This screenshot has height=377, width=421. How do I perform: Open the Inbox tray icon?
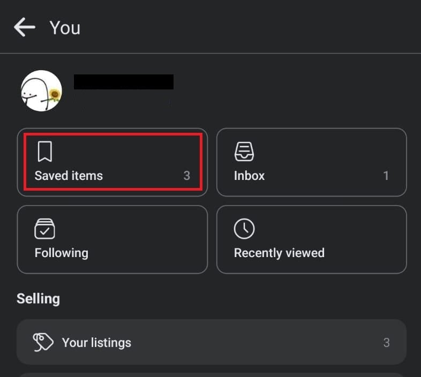coord(244,152)
